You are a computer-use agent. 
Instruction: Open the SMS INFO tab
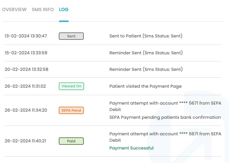[43, 9]
